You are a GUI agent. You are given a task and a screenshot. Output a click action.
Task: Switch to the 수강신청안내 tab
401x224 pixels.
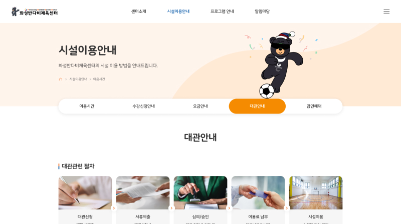point(143,106)
